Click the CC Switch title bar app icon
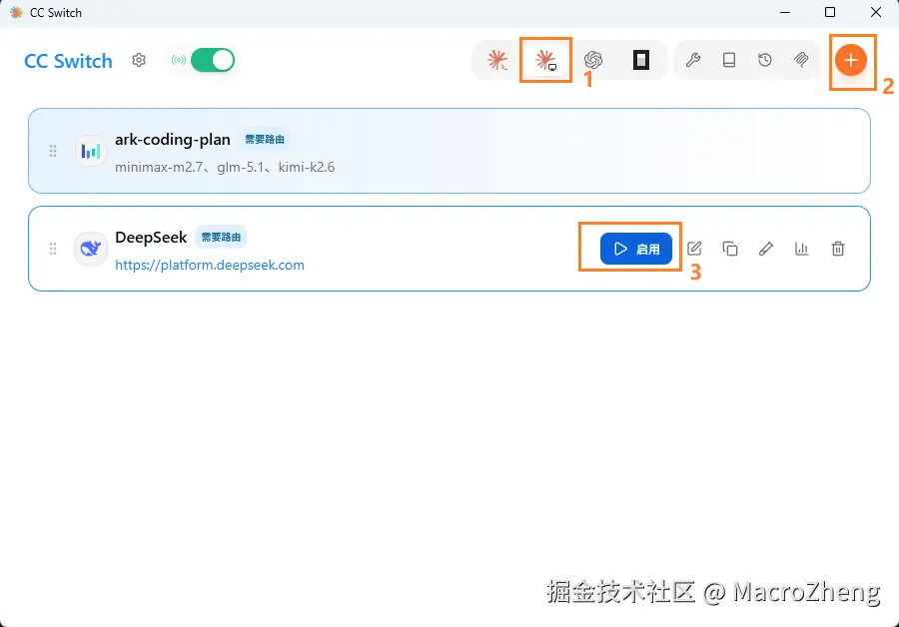The width and height of the screenshot is (899, 627). click(x=16, y=12)
